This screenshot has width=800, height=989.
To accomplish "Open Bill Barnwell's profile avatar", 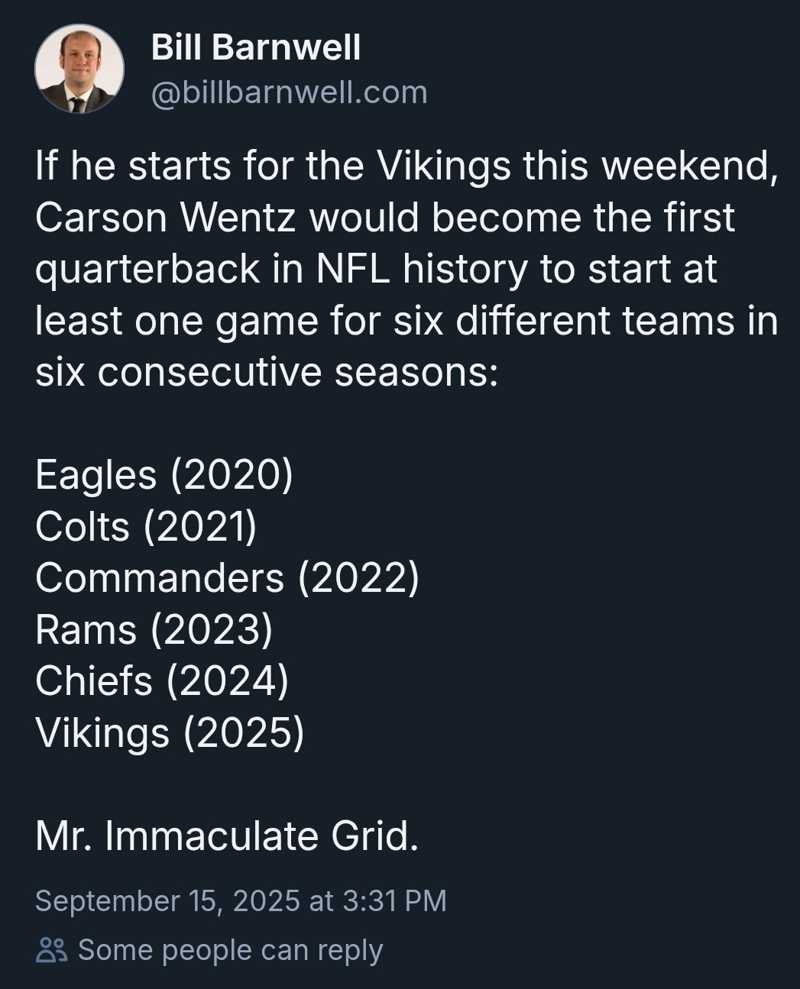I will 79,69.
